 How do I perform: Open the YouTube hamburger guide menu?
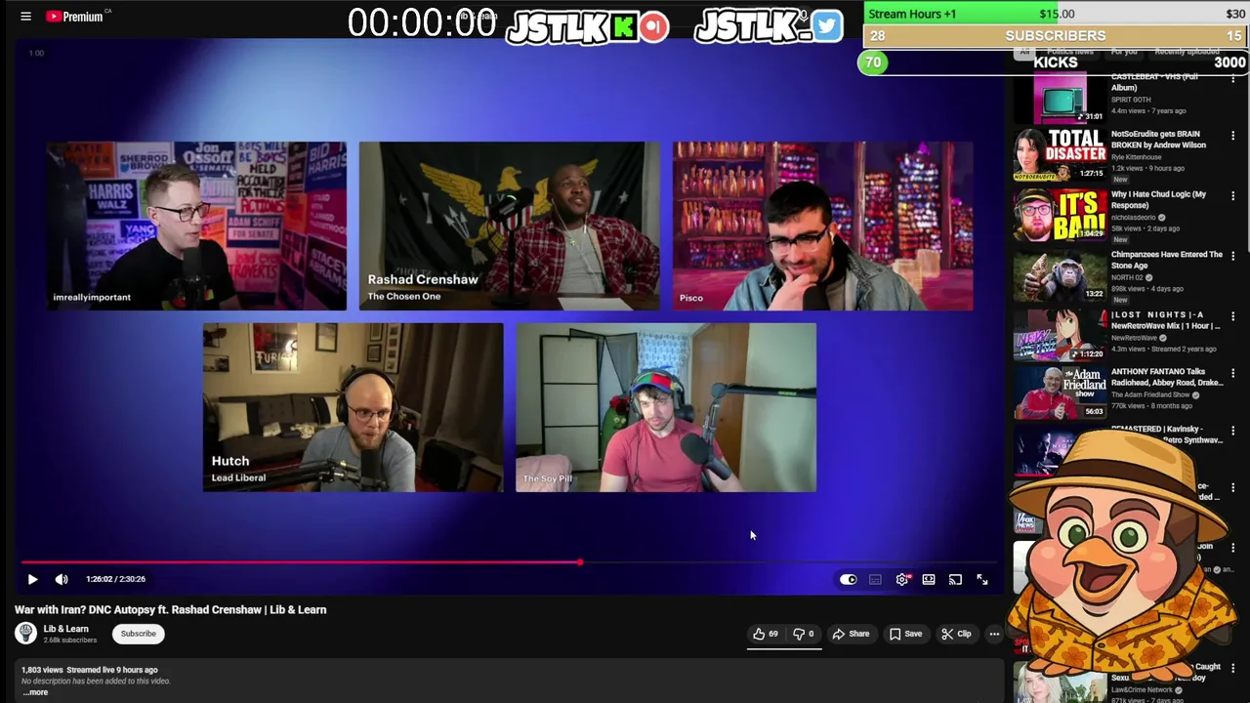(x=26, y=16)
